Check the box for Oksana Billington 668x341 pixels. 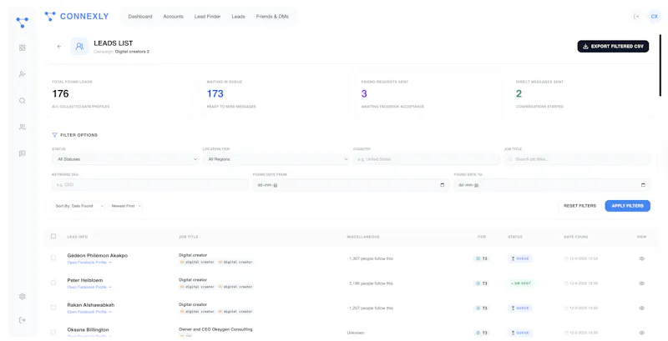pyautogui.click(x=53, y=332)
